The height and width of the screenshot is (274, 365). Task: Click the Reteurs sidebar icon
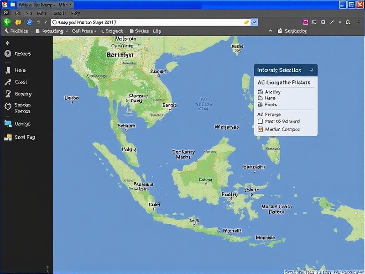coord(8,54)
